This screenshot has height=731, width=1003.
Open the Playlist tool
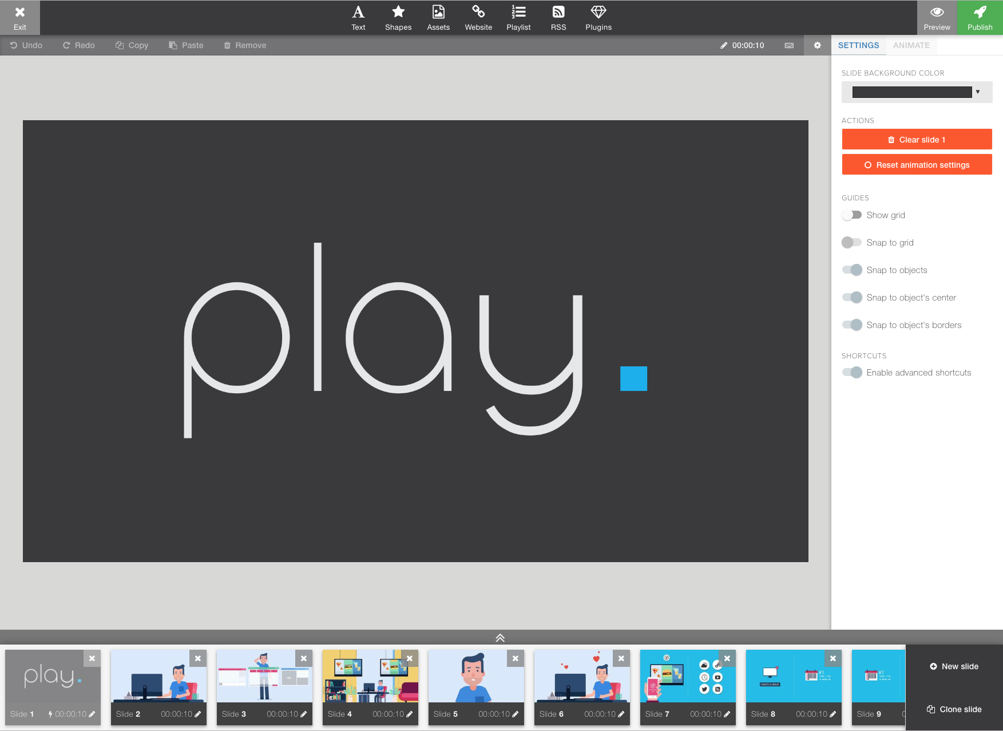click(x=518, y=17)
